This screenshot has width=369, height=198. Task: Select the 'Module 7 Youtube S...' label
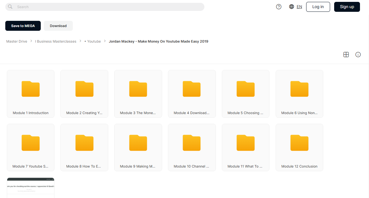30,166
